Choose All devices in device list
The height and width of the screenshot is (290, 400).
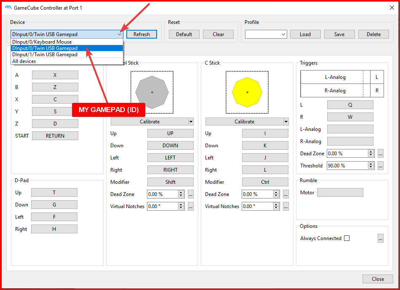(67, 61)
